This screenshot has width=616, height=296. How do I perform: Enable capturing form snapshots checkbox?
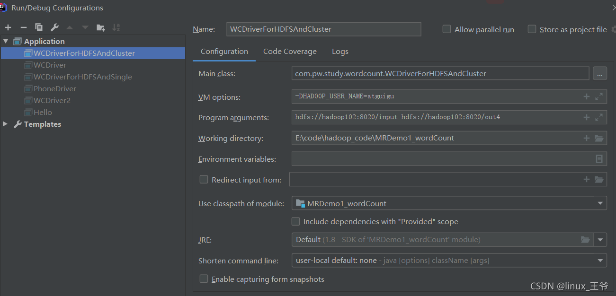click(204, 279)
